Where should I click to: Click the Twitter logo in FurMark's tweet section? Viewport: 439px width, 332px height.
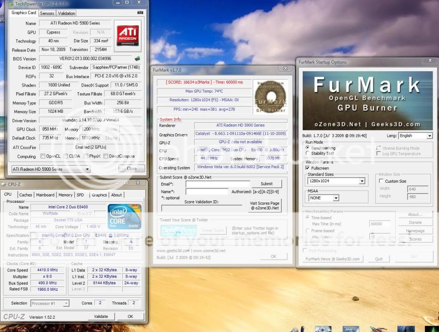pyautogui.click(x=179, y=230)
